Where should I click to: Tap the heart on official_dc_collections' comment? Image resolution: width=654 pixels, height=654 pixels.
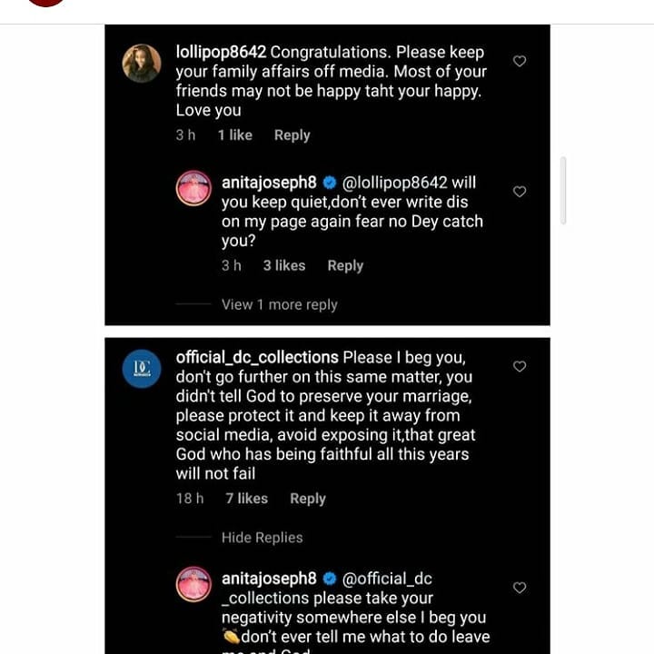point(520,366)
